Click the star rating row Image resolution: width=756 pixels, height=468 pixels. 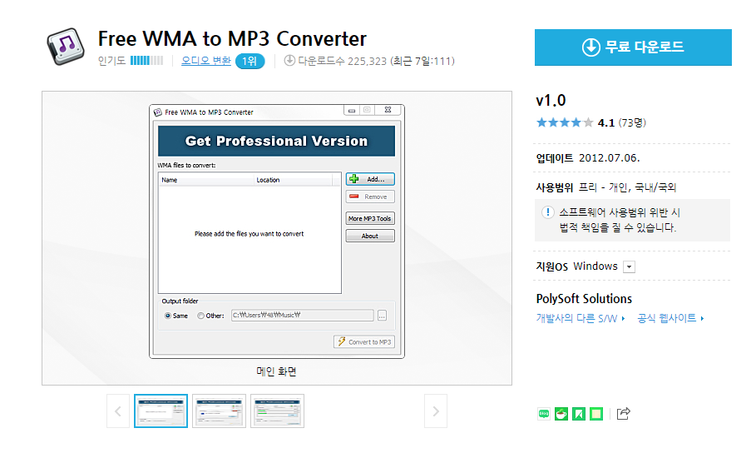click(x=565, y=122)
